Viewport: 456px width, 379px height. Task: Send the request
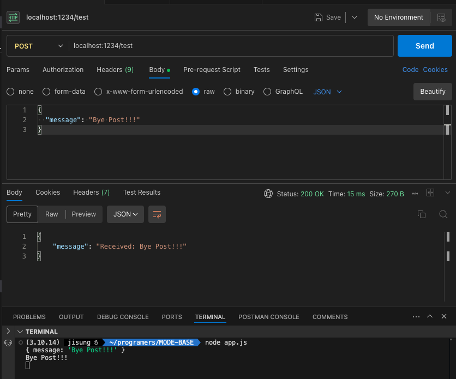pyautogui.click(x=424, y=46)
